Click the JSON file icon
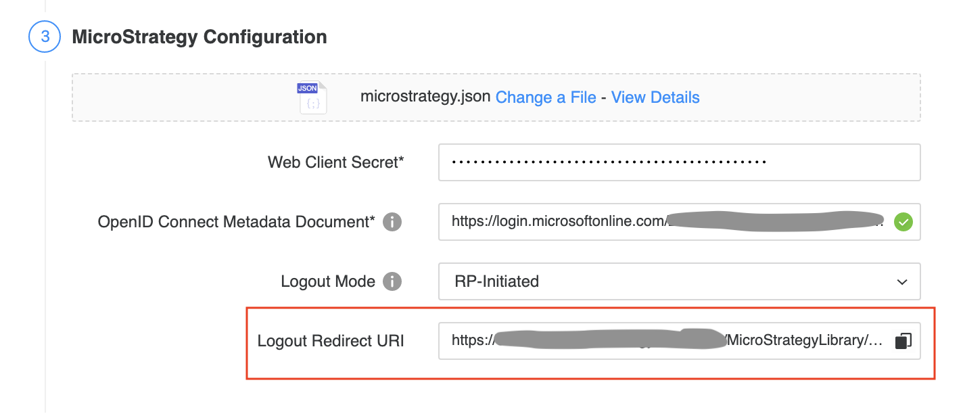This screenshot has height=414, width=963. click(x=312, y=97)
